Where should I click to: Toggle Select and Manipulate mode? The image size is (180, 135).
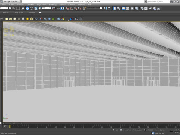[x=58, y=8]
